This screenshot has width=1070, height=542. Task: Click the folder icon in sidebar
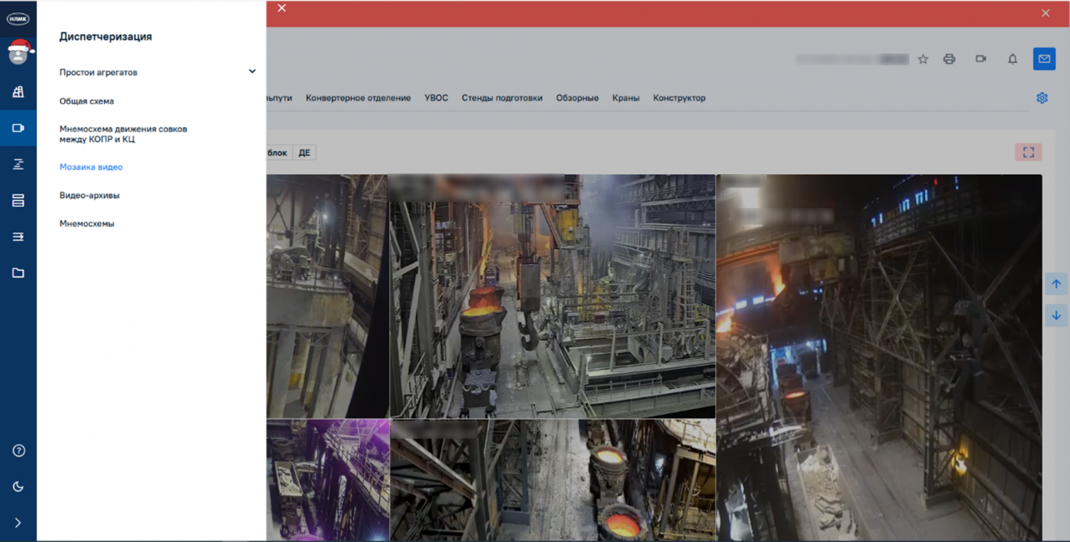pos(19,273)
